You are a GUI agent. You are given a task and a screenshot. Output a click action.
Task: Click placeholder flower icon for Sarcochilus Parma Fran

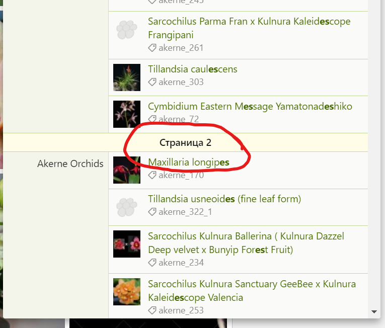[x=127, y=30]
